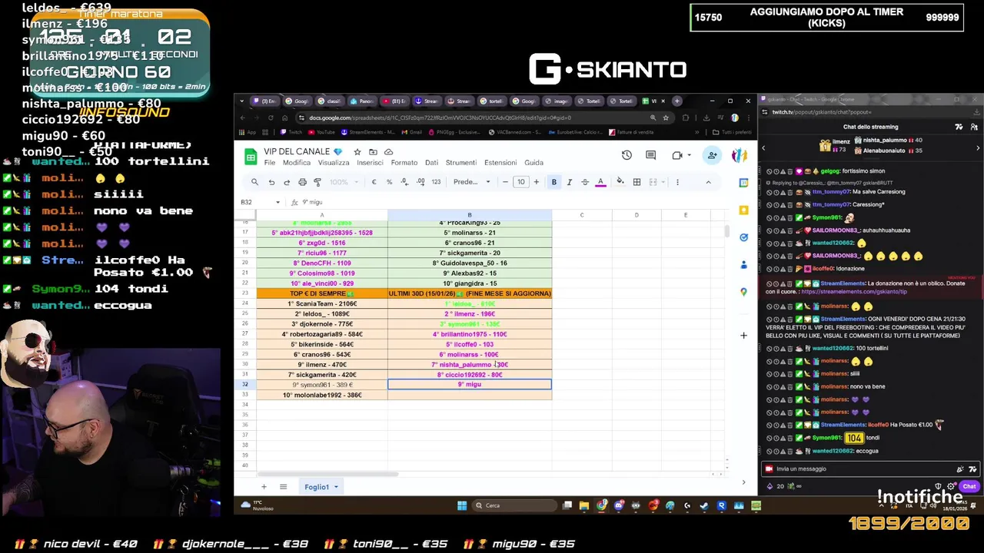Click the purple Chat send button

(969, 486)
